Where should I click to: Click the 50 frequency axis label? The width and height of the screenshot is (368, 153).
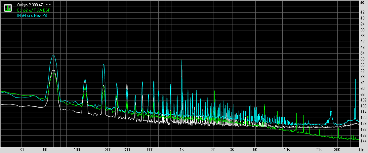click(45, 150)
